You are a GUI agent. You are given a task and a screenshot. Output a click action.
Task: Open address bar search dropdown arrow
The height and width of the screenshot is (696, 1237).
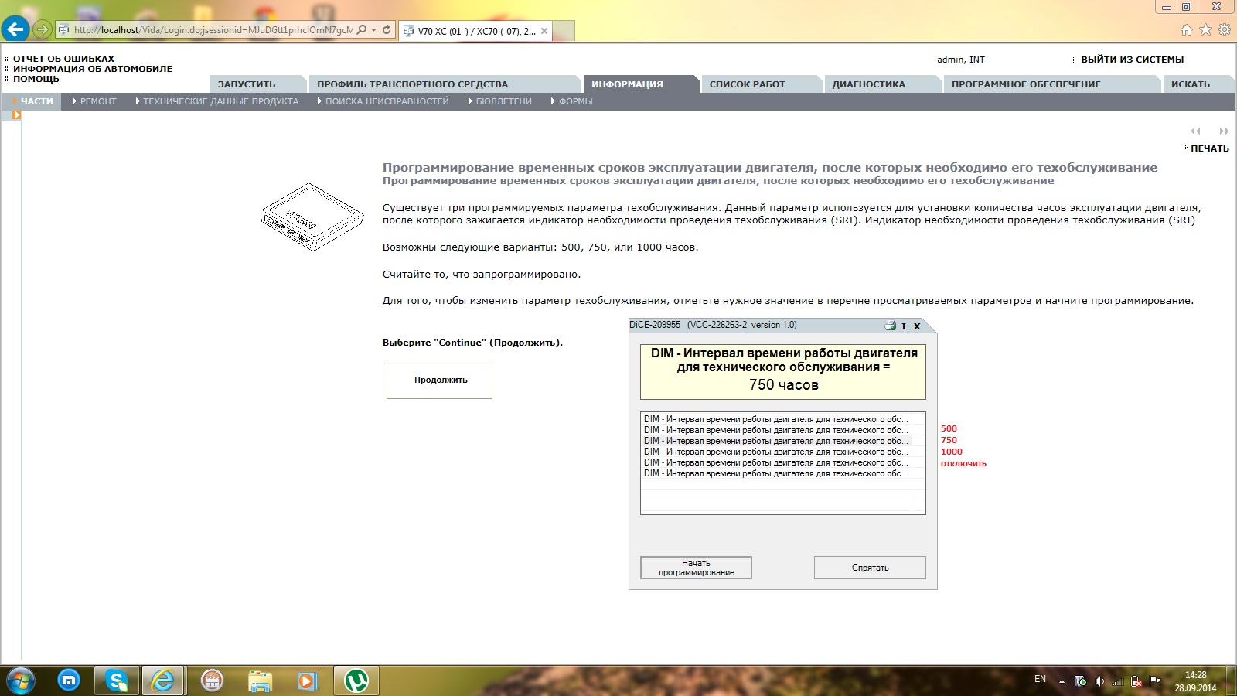click(x=374, y=30)
